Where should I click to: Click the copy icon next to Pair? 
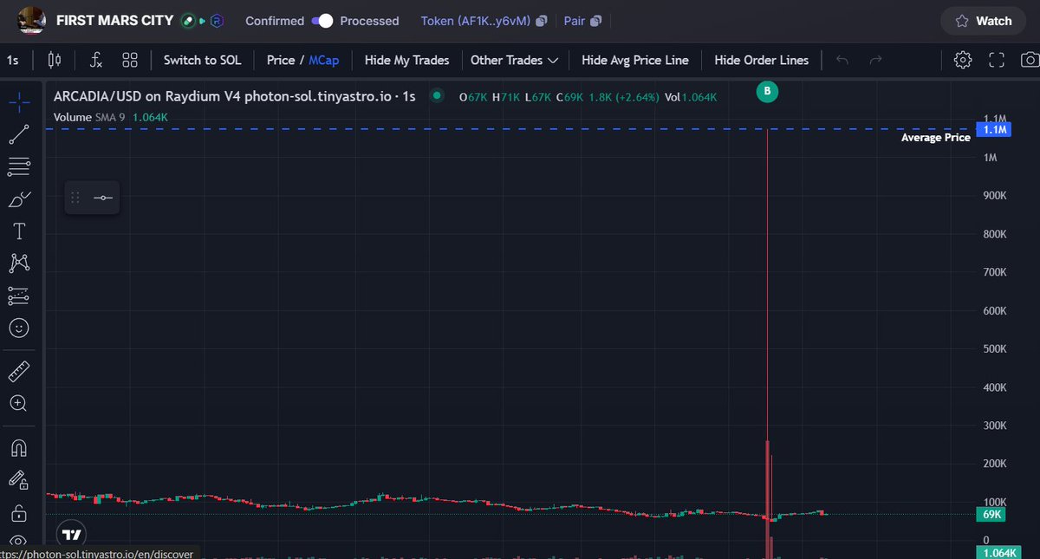click(x=595, y=21)
